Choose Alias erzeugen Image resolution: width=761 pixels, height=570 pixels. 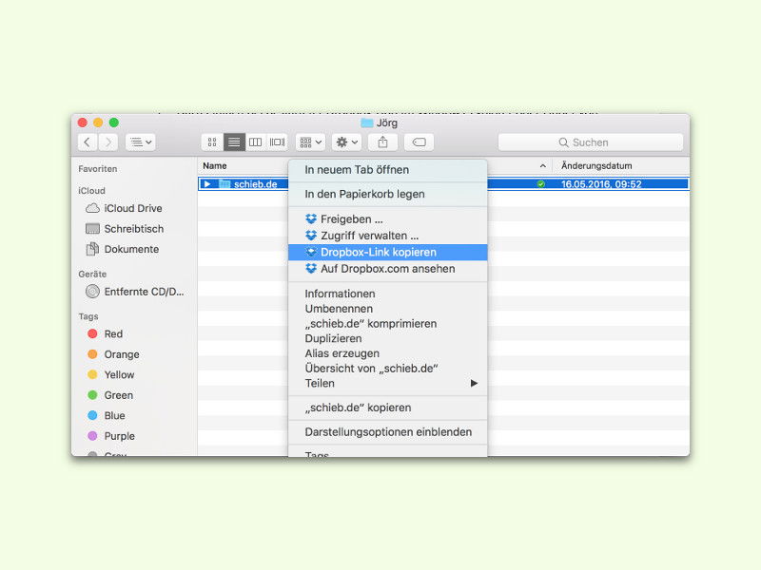click(x=388, y=353)
